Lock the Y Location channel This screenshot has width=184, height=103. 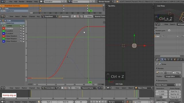(24, 31)
